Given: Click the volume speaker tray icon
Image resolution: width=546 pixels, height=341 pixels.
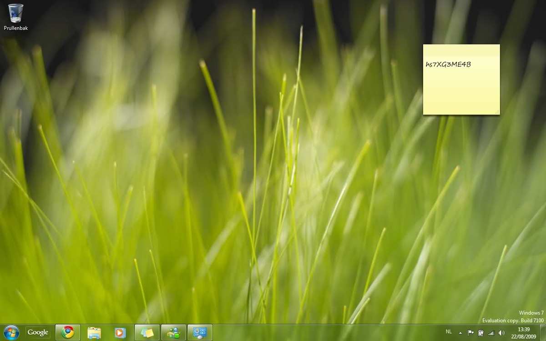Looking at the screenshot, I should (501, 333).
